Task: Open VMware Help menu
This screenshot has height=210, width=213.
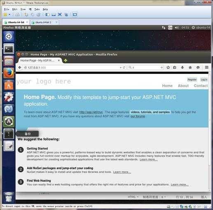Action: pos(45,9)
